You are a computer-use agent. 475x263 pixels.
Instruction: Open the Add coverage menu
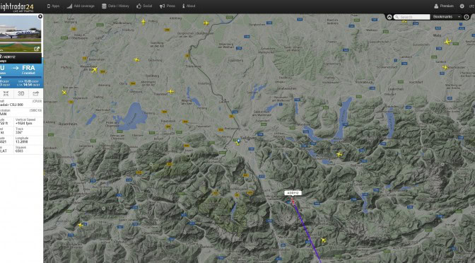click(x=81, y=6)
